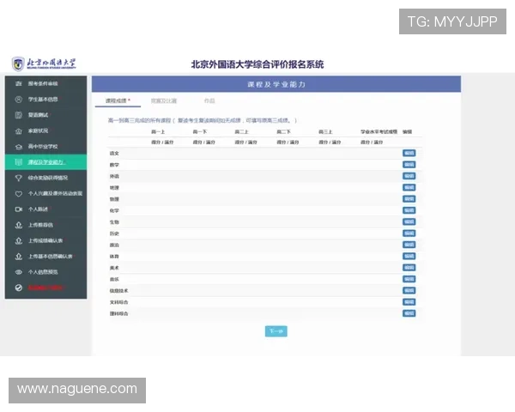Click graduation cap icon for 高中毕业学校

tap(18, 147)
